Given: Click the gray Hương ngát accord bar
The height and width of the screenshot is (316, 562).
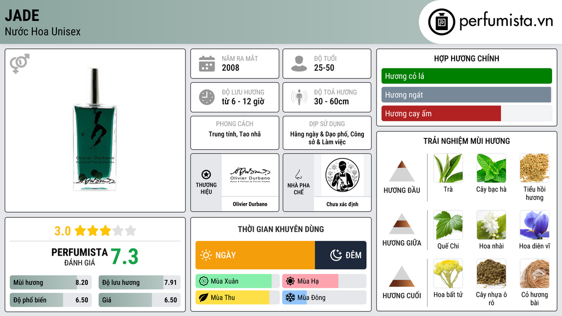Looking at the screenshot, I should 467,94.
